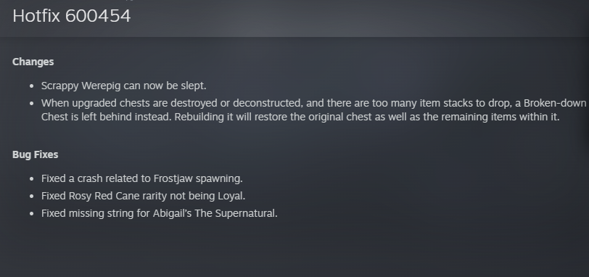
Task: Click the words Broken-down in the chest note
Action: coord(554,103)
